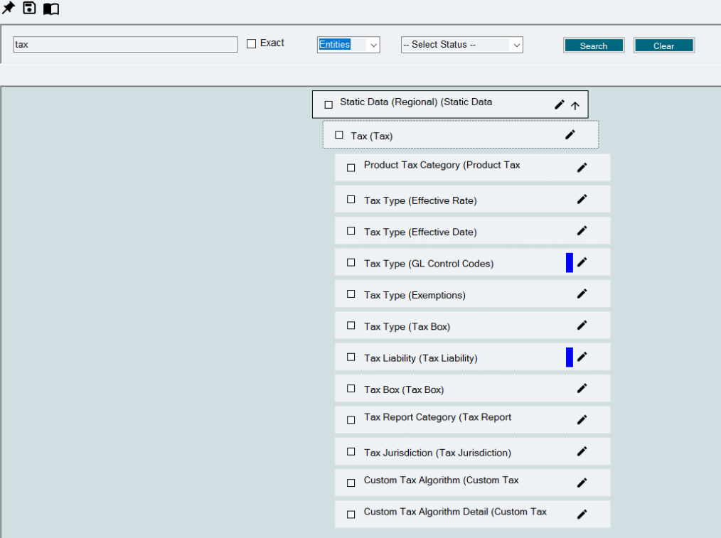Select the Tax (Tax) row label
The image size is (721, 538).
(x=372, y=136)
